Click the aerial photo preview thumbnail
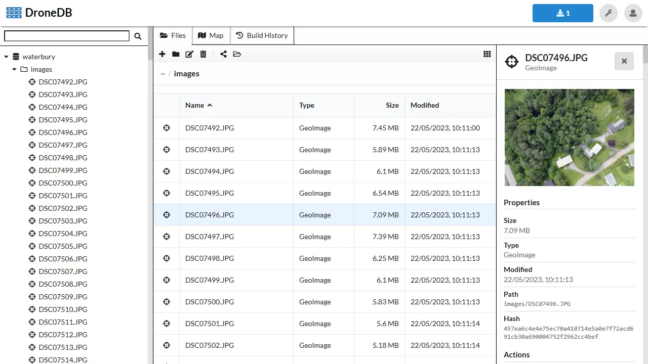Screen dimensions: 648x364 click(x=569, y=138)
